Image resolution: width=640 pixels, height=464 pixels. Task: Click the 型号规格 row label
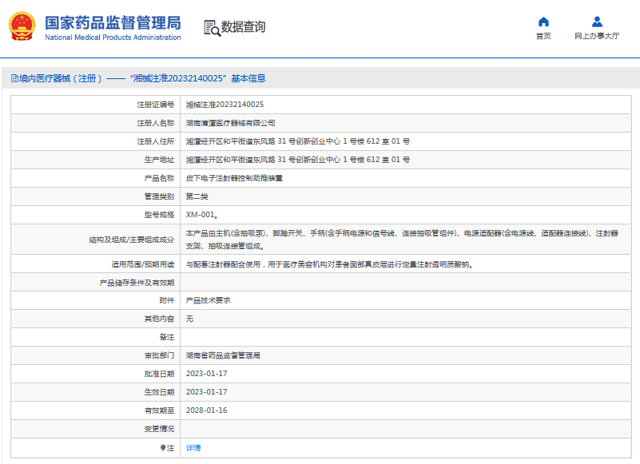[x=159, y=215]
